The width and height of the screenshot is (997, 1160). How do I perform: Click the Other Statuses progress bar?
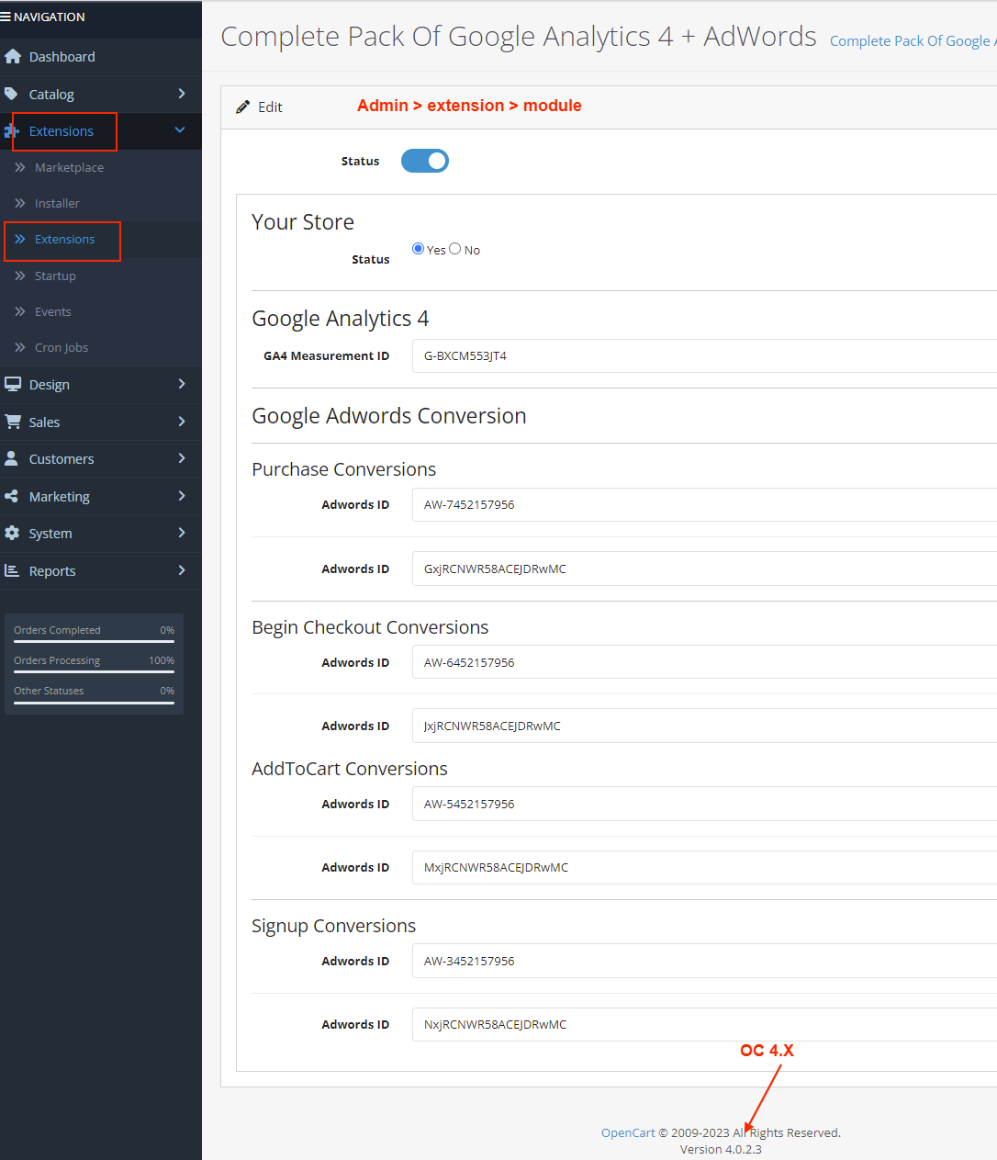pyautogui.click(x=94, y=703)
